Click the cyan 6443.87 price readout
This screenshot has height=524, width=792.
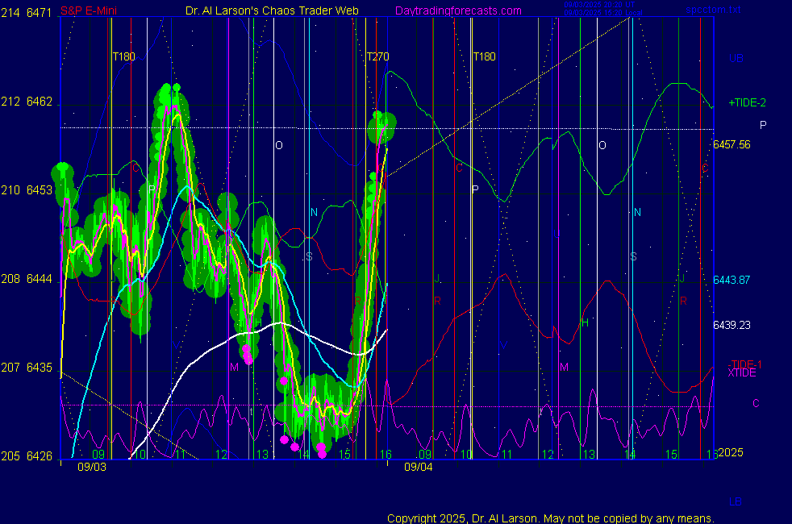click(x=732, y=280)
